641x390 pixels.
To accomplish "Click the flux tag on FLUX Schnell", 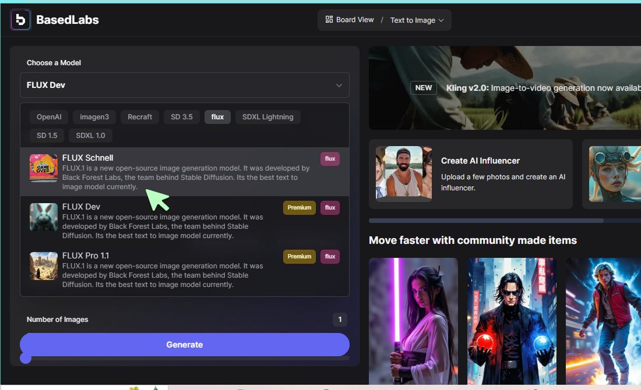I will (x=330, y=158).
